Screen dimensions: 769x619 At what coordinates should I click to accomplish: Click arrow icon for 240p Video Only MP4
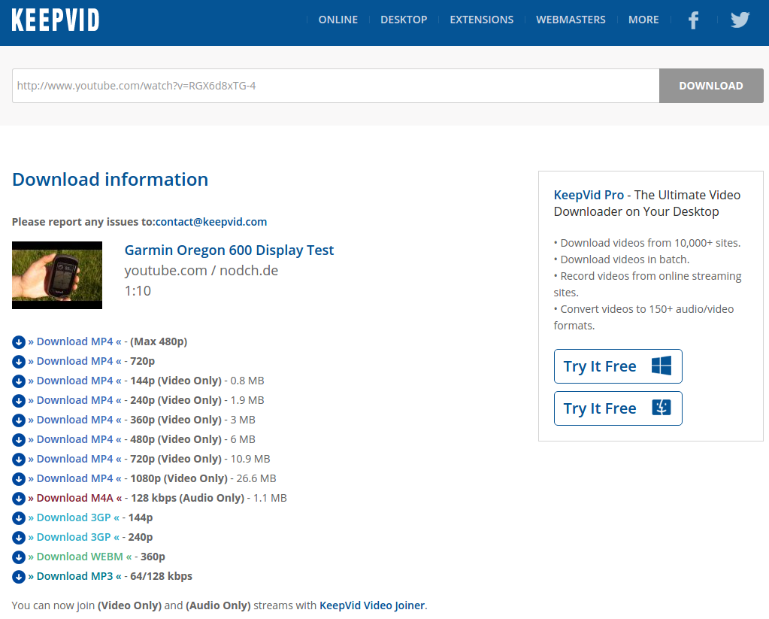(19, 401)
